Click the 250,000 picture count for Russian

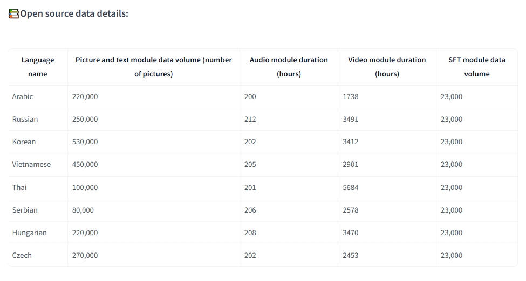click(85, 119)
